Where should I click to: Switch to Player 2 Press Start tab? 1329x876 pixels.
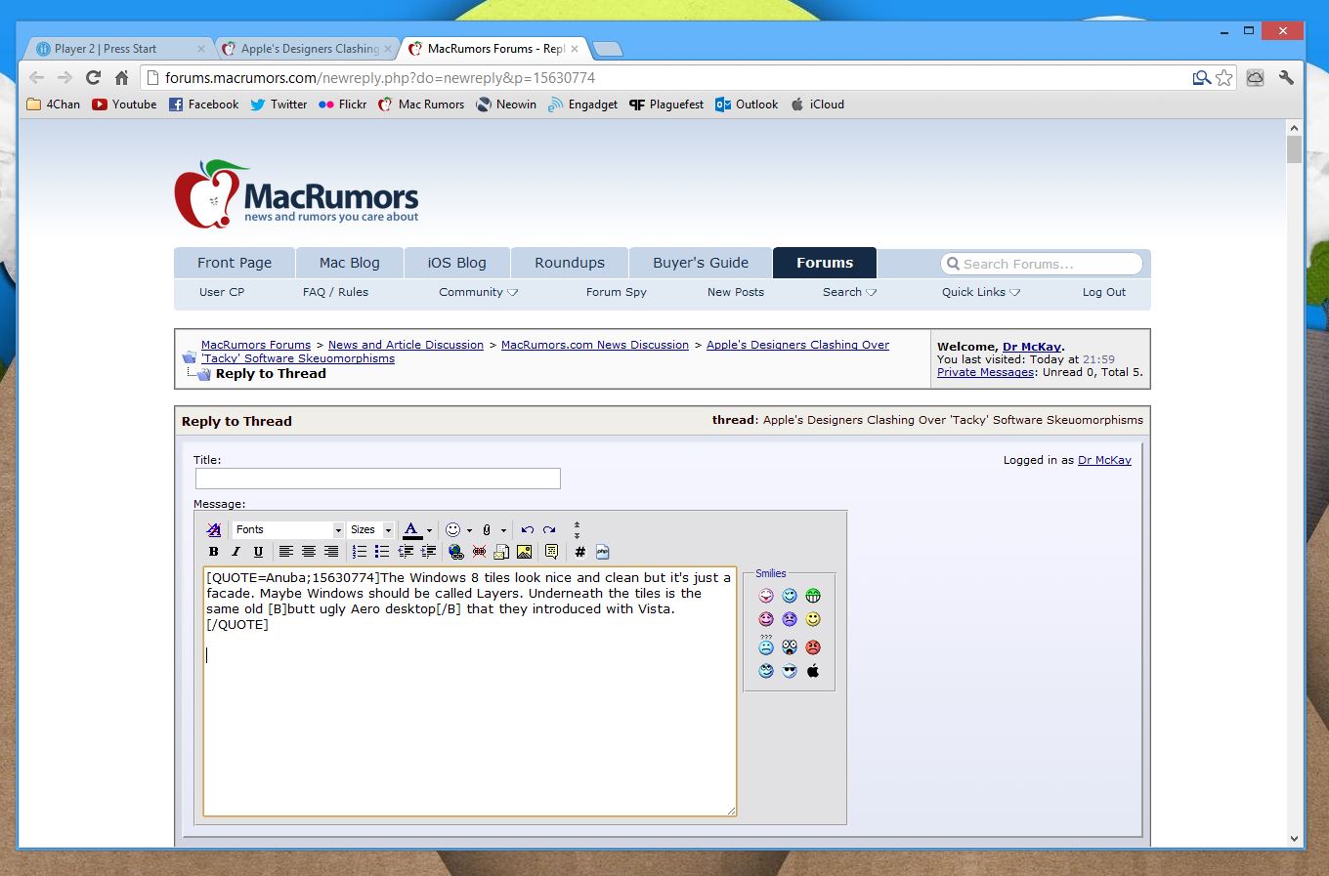pos(117,49)
